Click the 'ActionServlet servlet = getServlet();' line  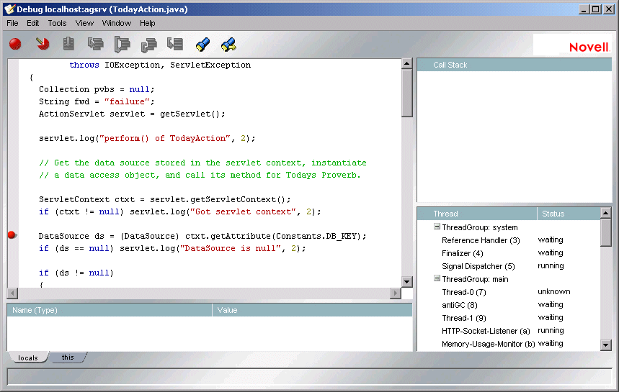point(132,114)
